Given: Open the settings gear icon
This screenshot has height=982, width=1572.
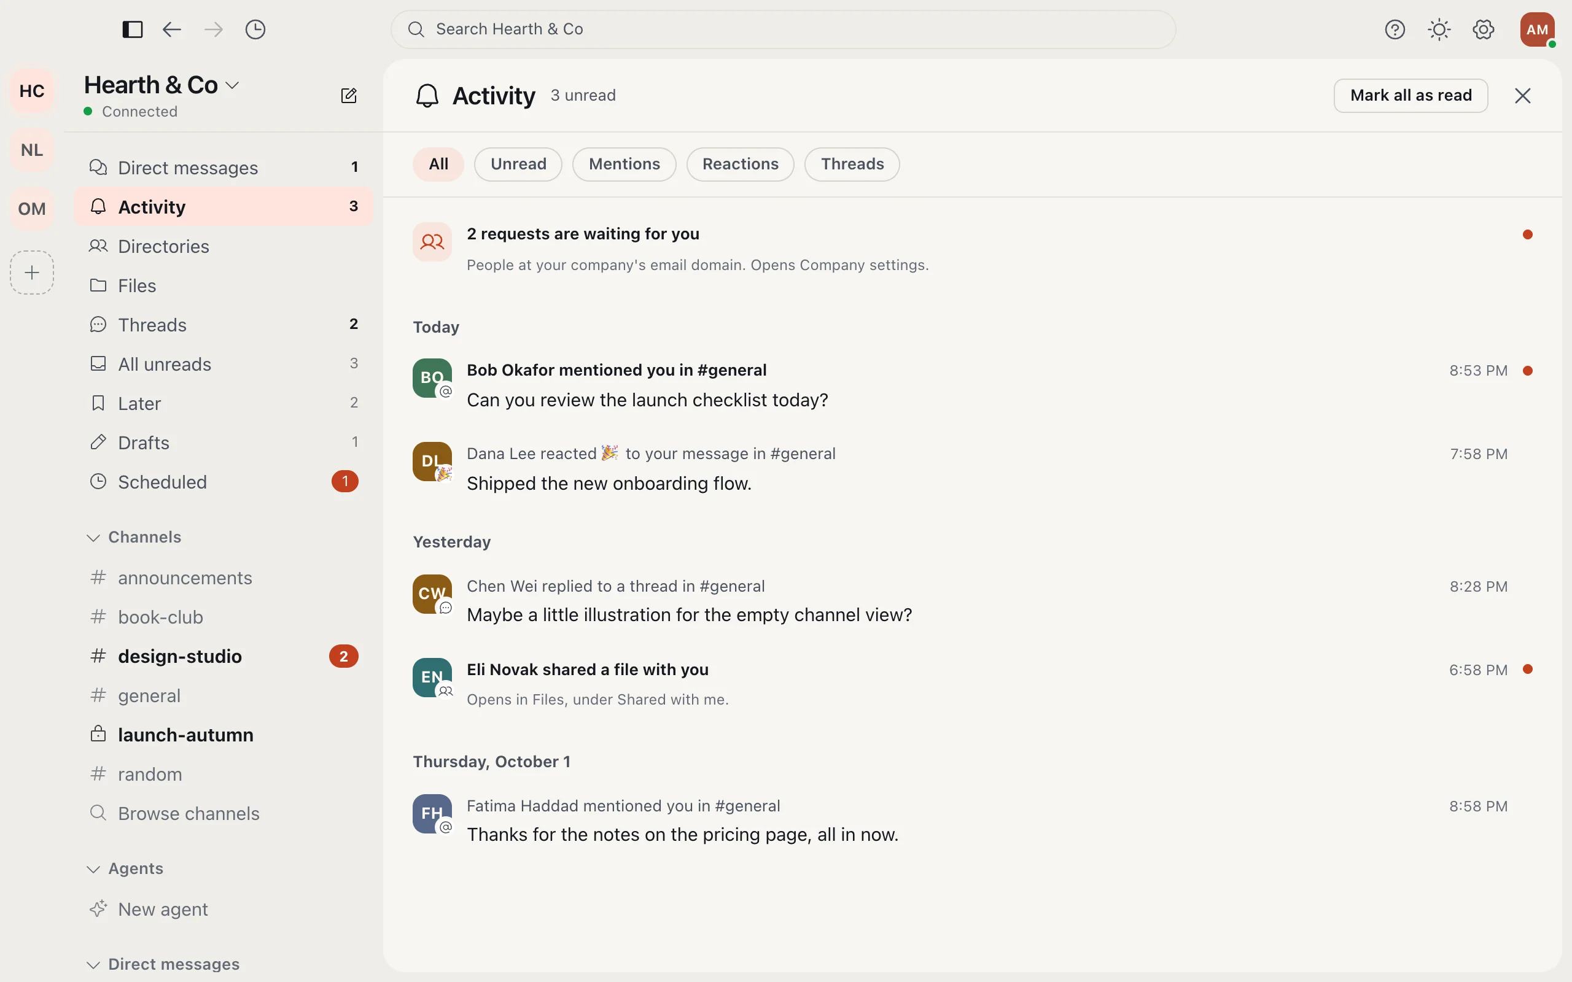Looking at the screenshot, I should tap(1483, 29).
